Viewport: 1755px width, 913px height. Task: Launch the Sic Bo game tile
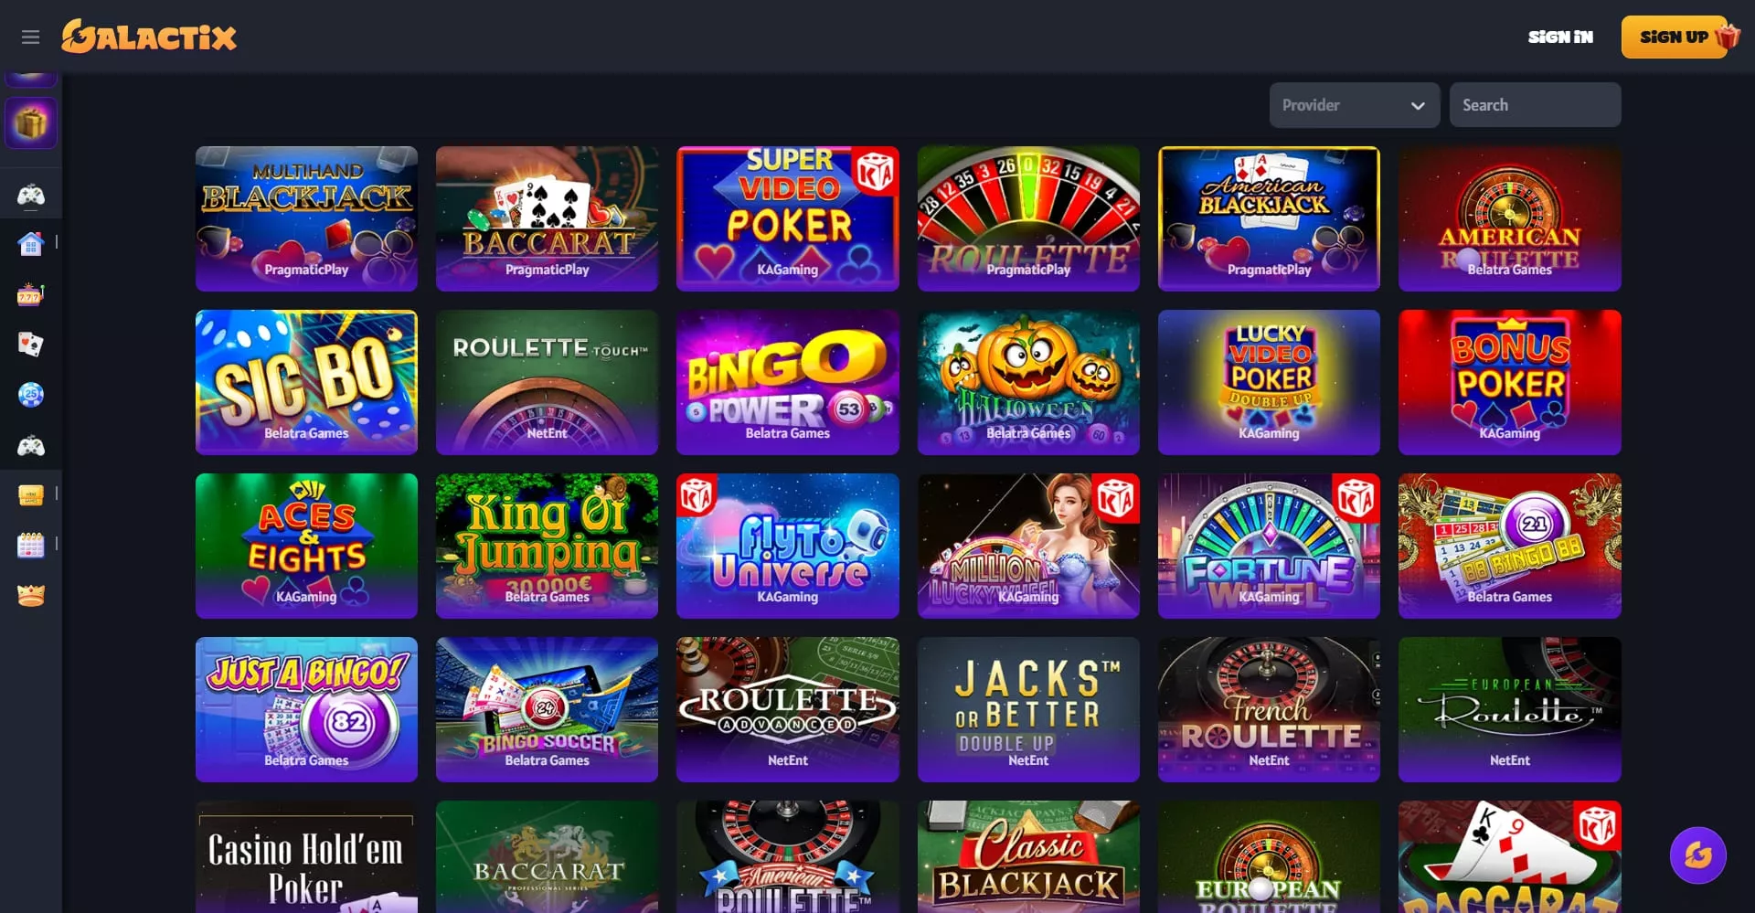tap(306, 382)
